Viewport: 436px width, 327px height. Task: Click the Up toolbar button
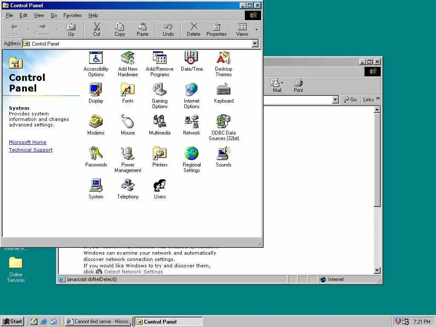71,30
